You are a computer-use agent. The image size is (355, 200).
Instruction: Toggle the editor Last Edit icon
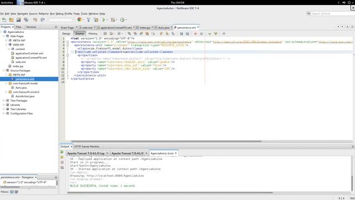[x=105, y=33]
